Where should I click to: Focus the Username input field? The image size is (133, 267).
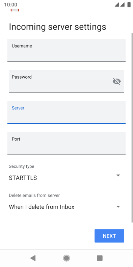coord(66,50)
